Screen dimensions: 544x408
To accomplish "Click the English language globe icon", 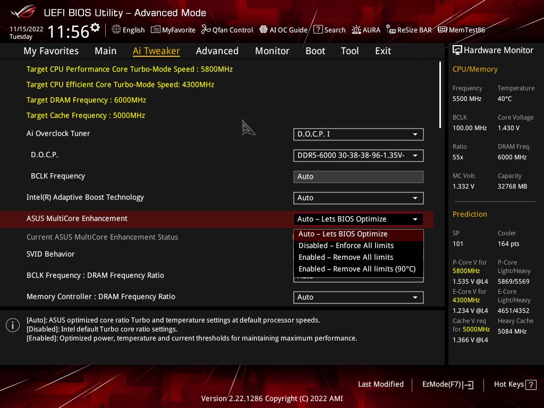I will (x=116, y=30).
